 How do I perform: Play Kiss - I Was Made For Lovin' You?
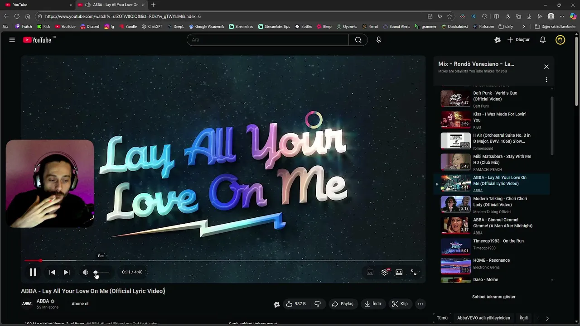[x=492, y=120]
